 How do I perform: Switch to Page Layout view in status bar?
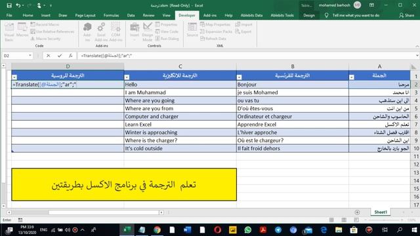344,220
